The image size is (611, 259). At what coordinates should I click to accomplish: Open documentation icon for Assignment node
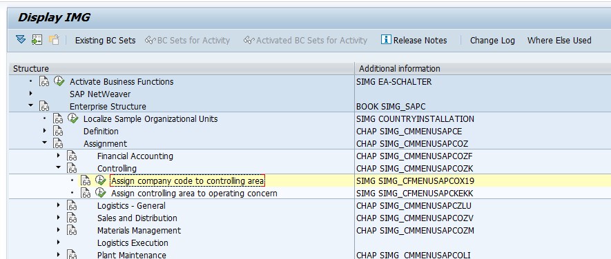[x=58, y=144]
